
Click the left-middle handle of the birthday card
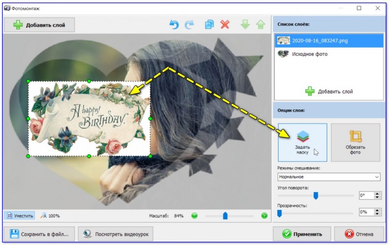click(x=28, y=119)
